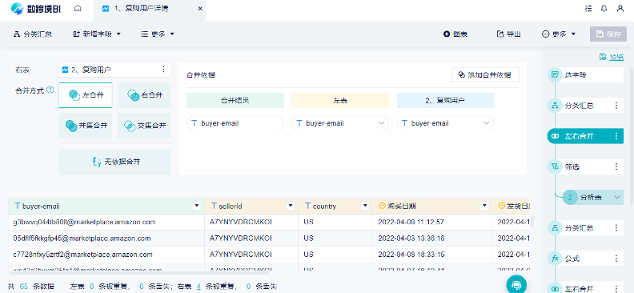Screen dimensions: 634x293
Task: Click the notification bell icon
Action: [x=604, y=9]
